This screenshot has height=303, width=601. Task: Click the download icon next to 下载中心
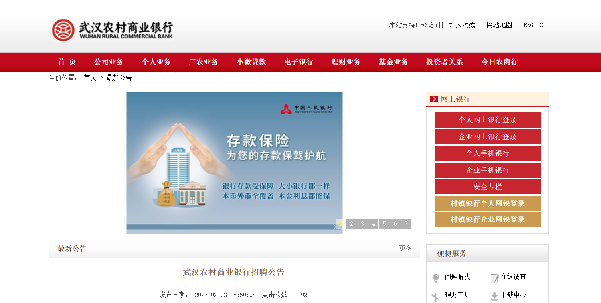click(x=494, y=296)
